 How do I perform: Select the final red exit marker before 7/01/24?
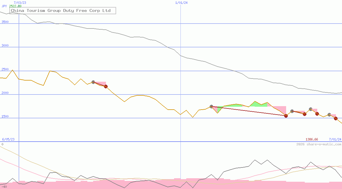coord(336,119)
